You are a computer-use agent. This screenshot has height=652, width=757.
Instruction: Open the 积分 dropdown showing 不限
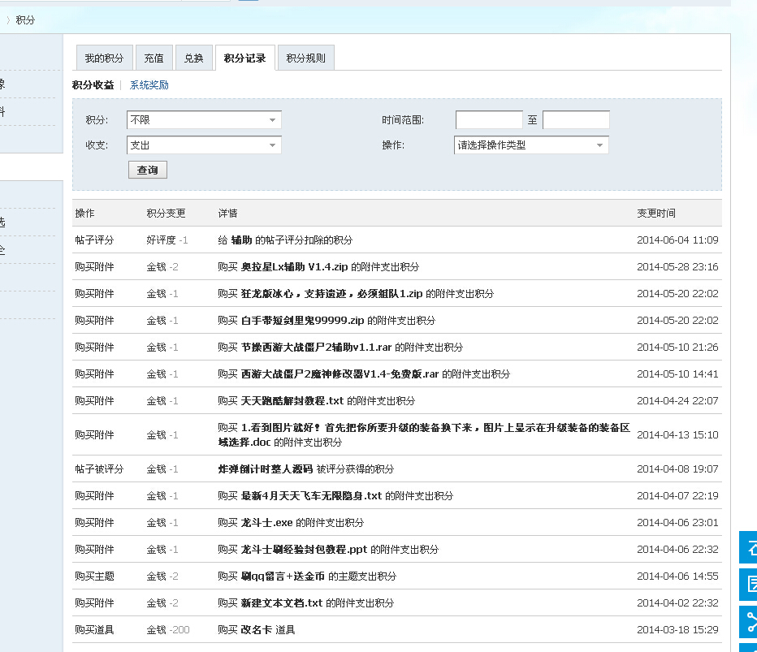click(204, 119)
